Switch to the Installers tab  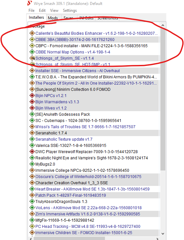pyautogui.click(x=36, y=17)
